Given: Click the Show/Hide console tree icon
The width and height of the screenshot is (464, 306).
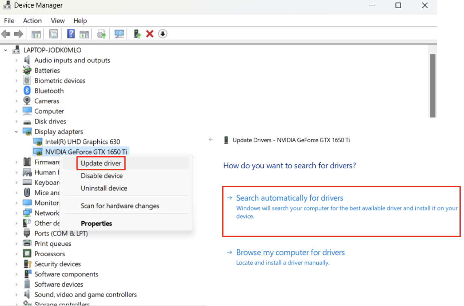Looking at the screenshot, I should coord(35,34).
